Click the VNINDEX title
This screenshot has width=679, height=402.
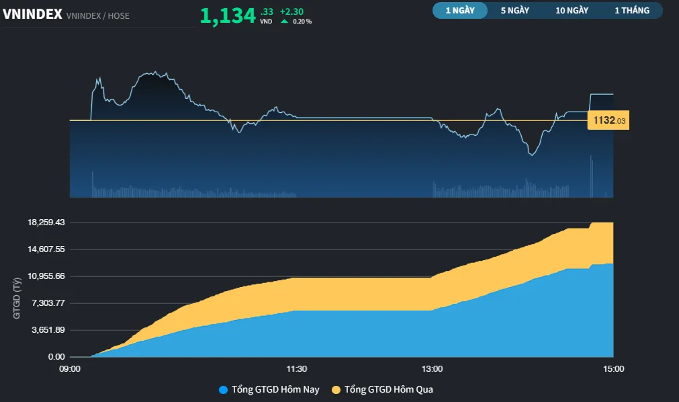pos(32,14)
